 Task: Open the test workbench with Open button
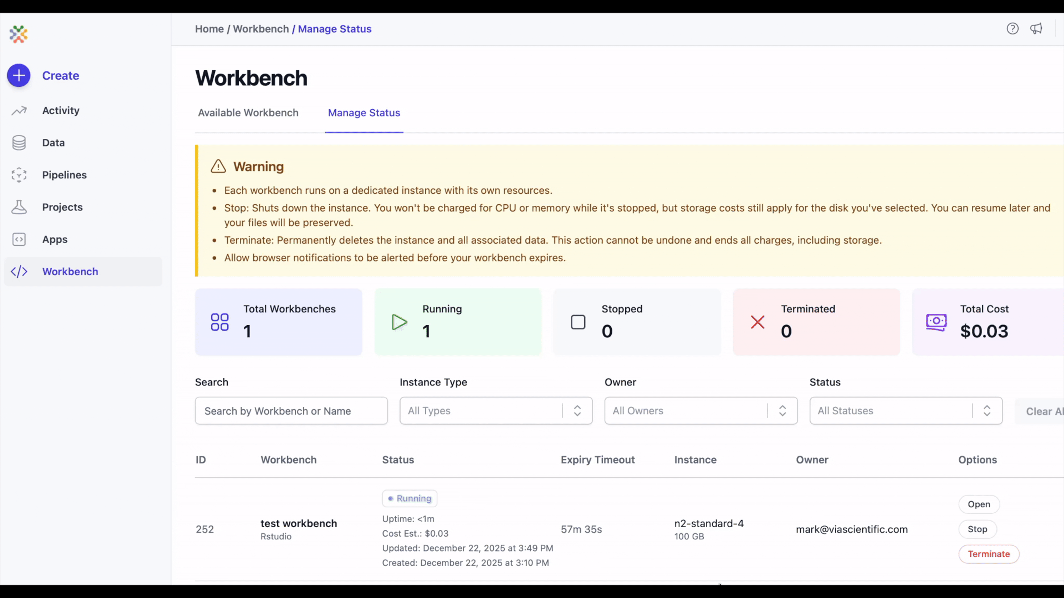[979, 504]
